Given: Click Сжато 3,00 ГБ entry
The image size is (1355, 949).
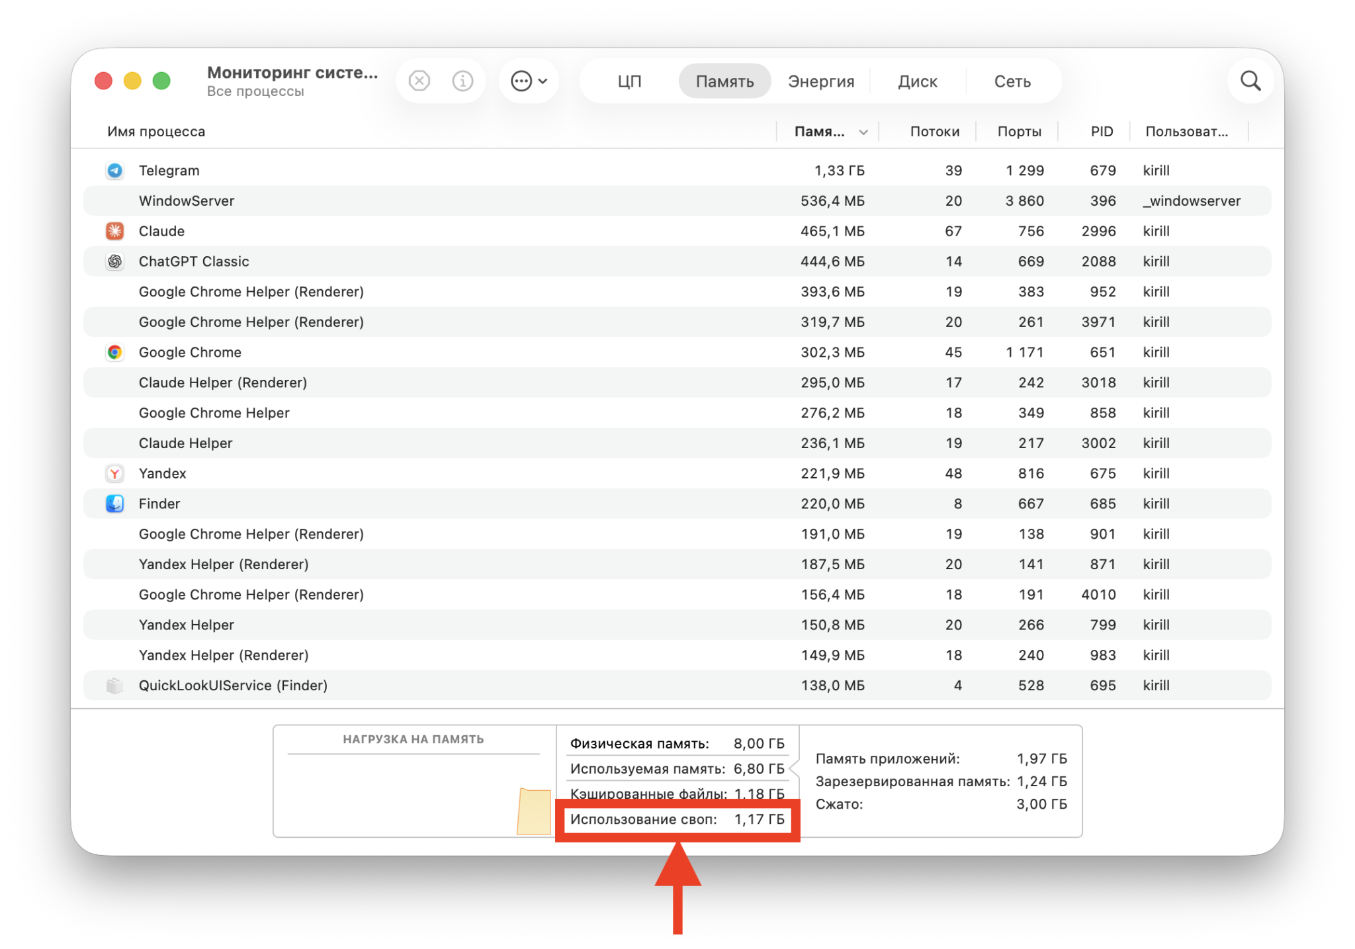Looking at the screenshot, I should click(x=941, y=804).
